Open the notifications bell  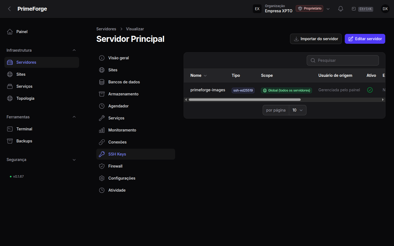point(341,9)
